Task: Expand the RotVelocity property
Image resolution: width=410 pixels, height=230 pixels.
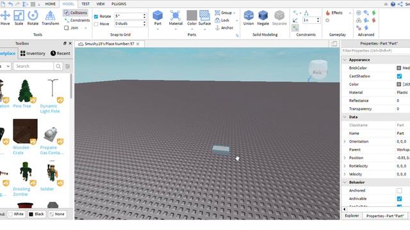Action: pyautogui.click(x=345, y=166)
